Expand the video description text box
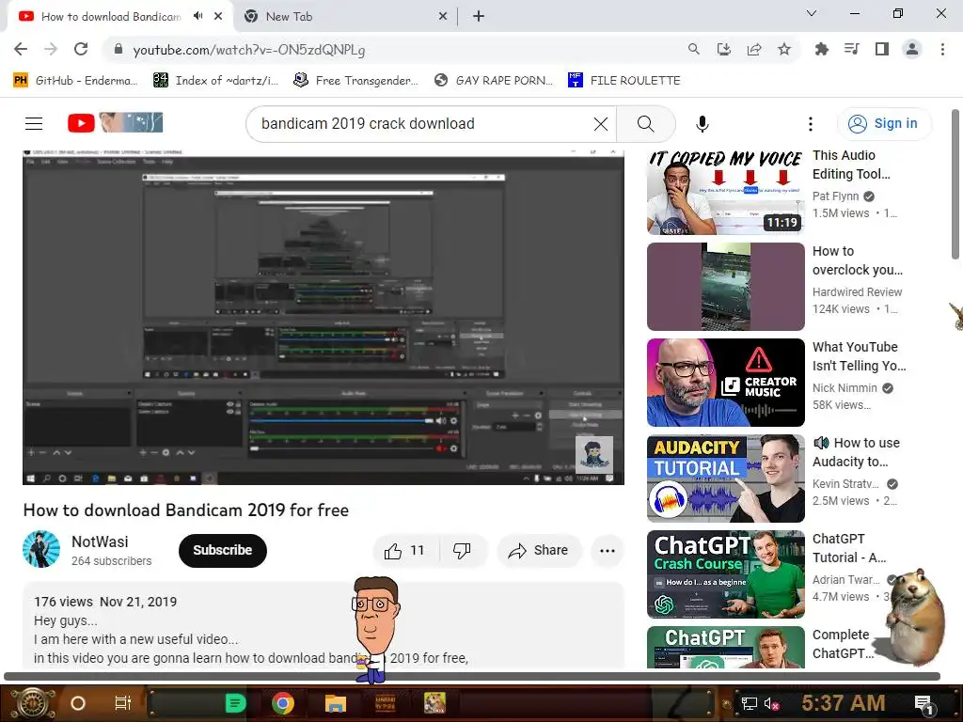 324,625
